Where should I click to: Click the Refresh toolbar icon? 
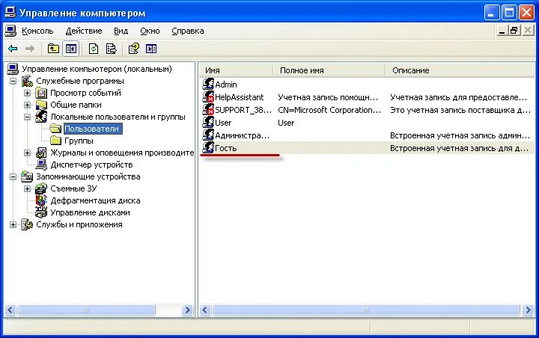pyautogui.click(x=94, y=49)
